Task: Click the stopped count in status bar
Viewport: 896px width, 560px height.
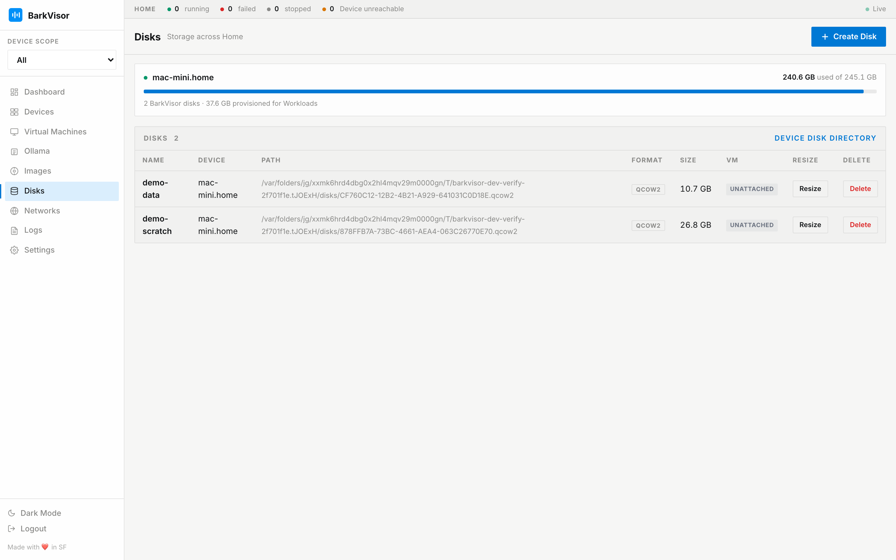Action: (x=289, y=9)
